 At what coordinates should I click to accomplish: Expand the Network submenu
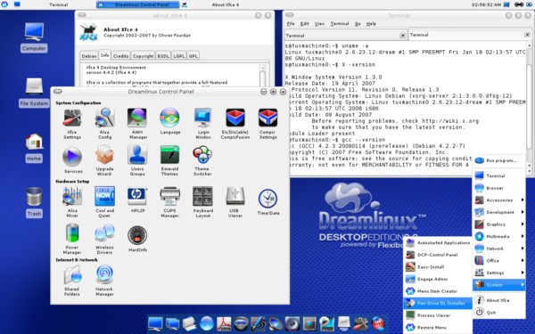pyautogui.click(x=499, y=248)
